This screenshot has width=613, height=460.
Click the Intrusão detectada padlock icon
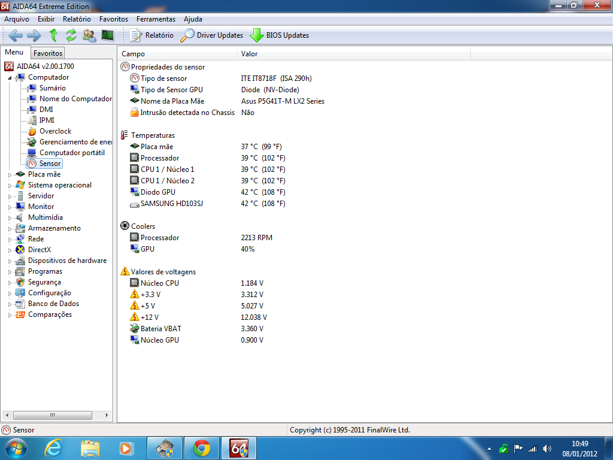pos(135,112)
